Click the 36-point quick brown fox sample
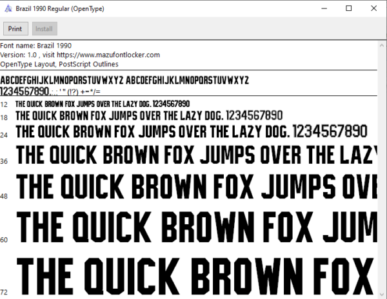Image resolution: width=387 pixels, height=299 pixels. pos(197,155)
